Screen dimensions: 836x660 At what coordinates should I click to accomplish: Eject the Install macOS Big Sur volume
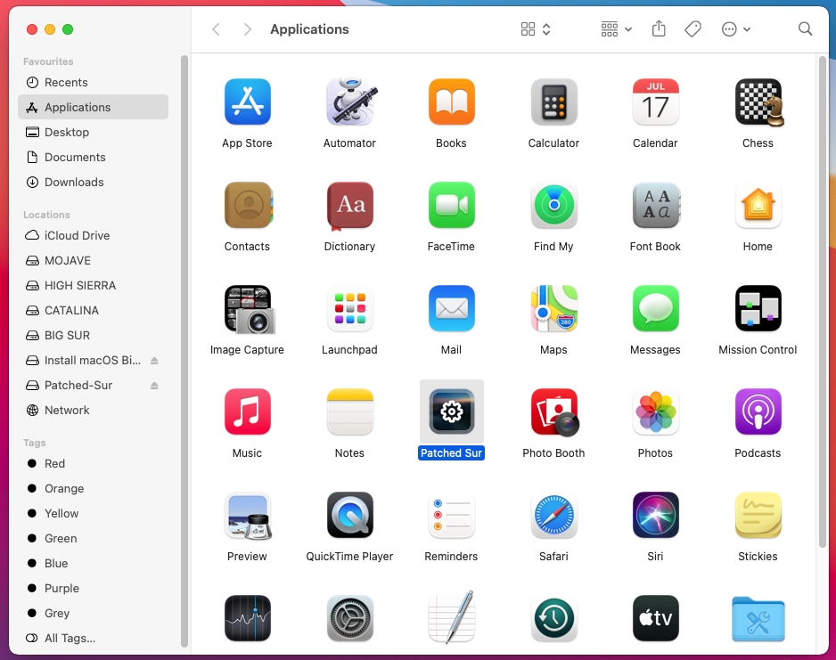(x=154, y=361)
